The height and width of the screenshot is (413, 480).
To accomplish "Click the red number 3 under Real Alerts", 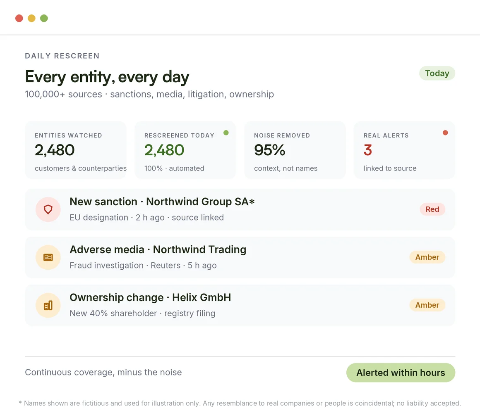I will point(367,150).
